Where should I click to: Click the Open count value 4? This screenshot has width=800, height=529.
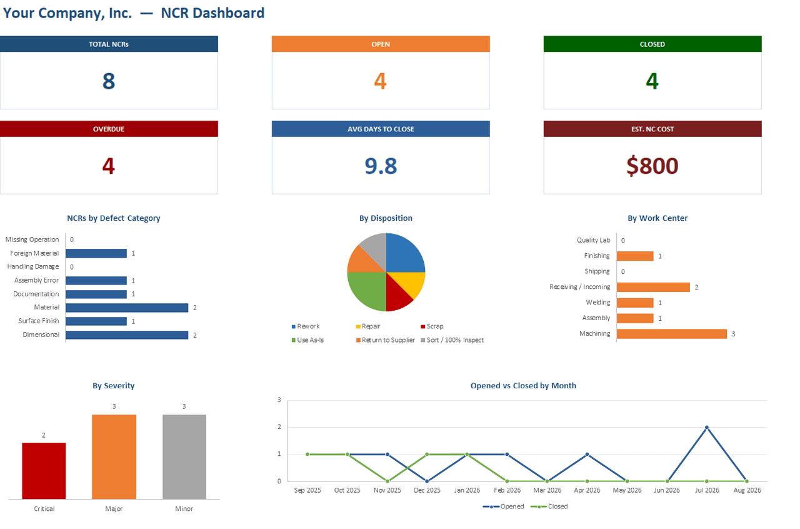click(381, 81)
